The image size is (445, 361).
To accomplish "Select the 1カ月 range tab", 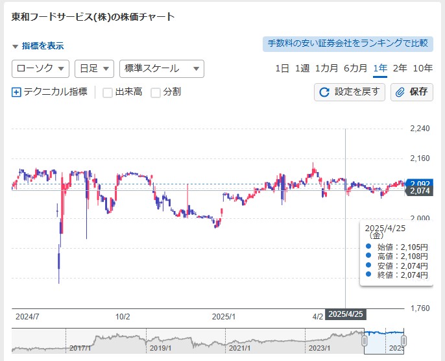I will pyautogui.click(x=327, y=68).
